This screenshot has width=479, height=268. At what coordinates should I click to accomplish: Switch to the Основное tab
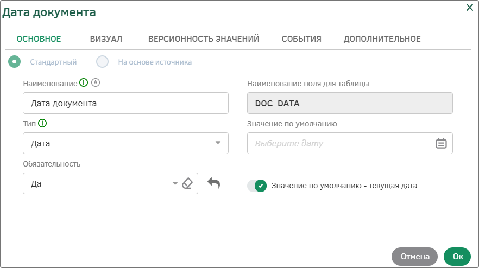point(39,39)
